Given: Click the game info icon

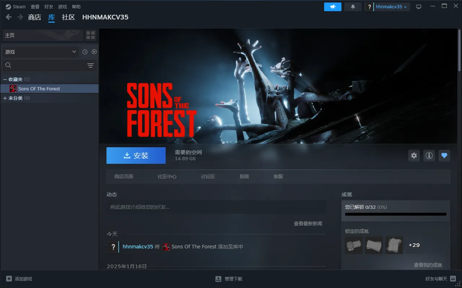Looking at the screenshot, I should (x=429, y=156).
